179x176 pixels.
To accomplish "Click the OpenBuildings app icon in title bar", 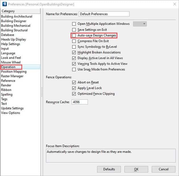I will click(4, 4).
